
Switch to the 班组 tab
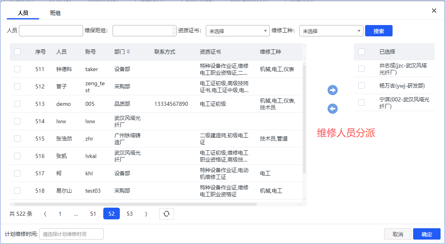[55, 13]
